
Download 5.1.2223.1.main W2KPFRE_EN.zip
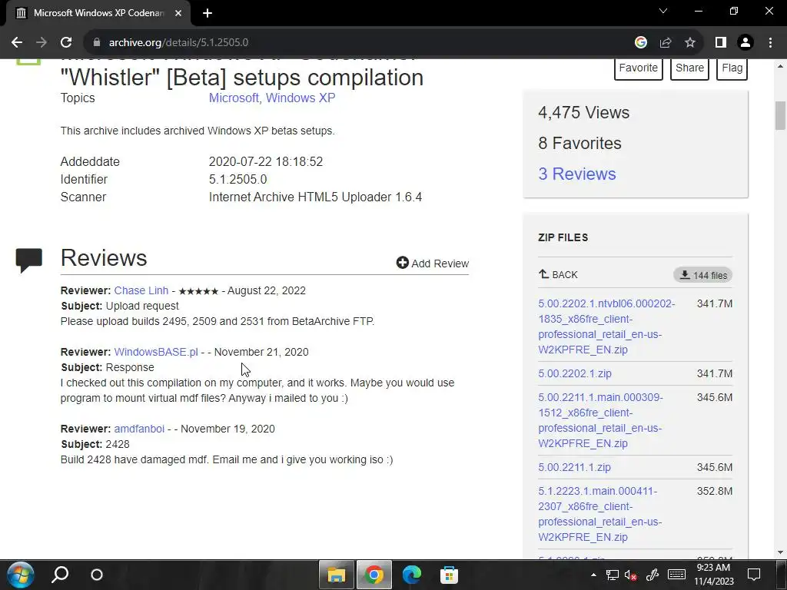(x=599, y=514)
